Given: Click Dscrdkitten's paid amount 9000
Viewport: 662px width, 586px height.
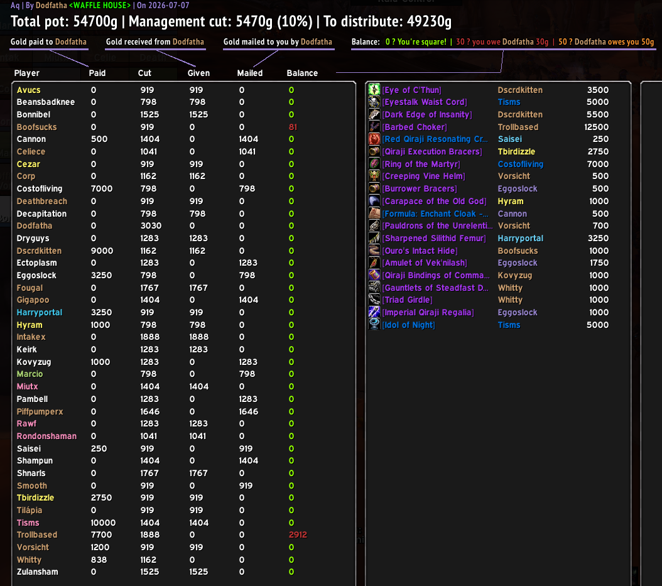Looking at the screenshot, I should coord(102,251).
